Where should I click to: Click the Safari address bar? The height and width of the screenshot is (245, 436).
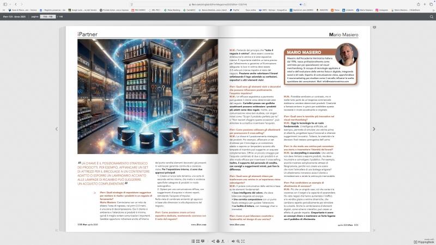pos(217,4)
